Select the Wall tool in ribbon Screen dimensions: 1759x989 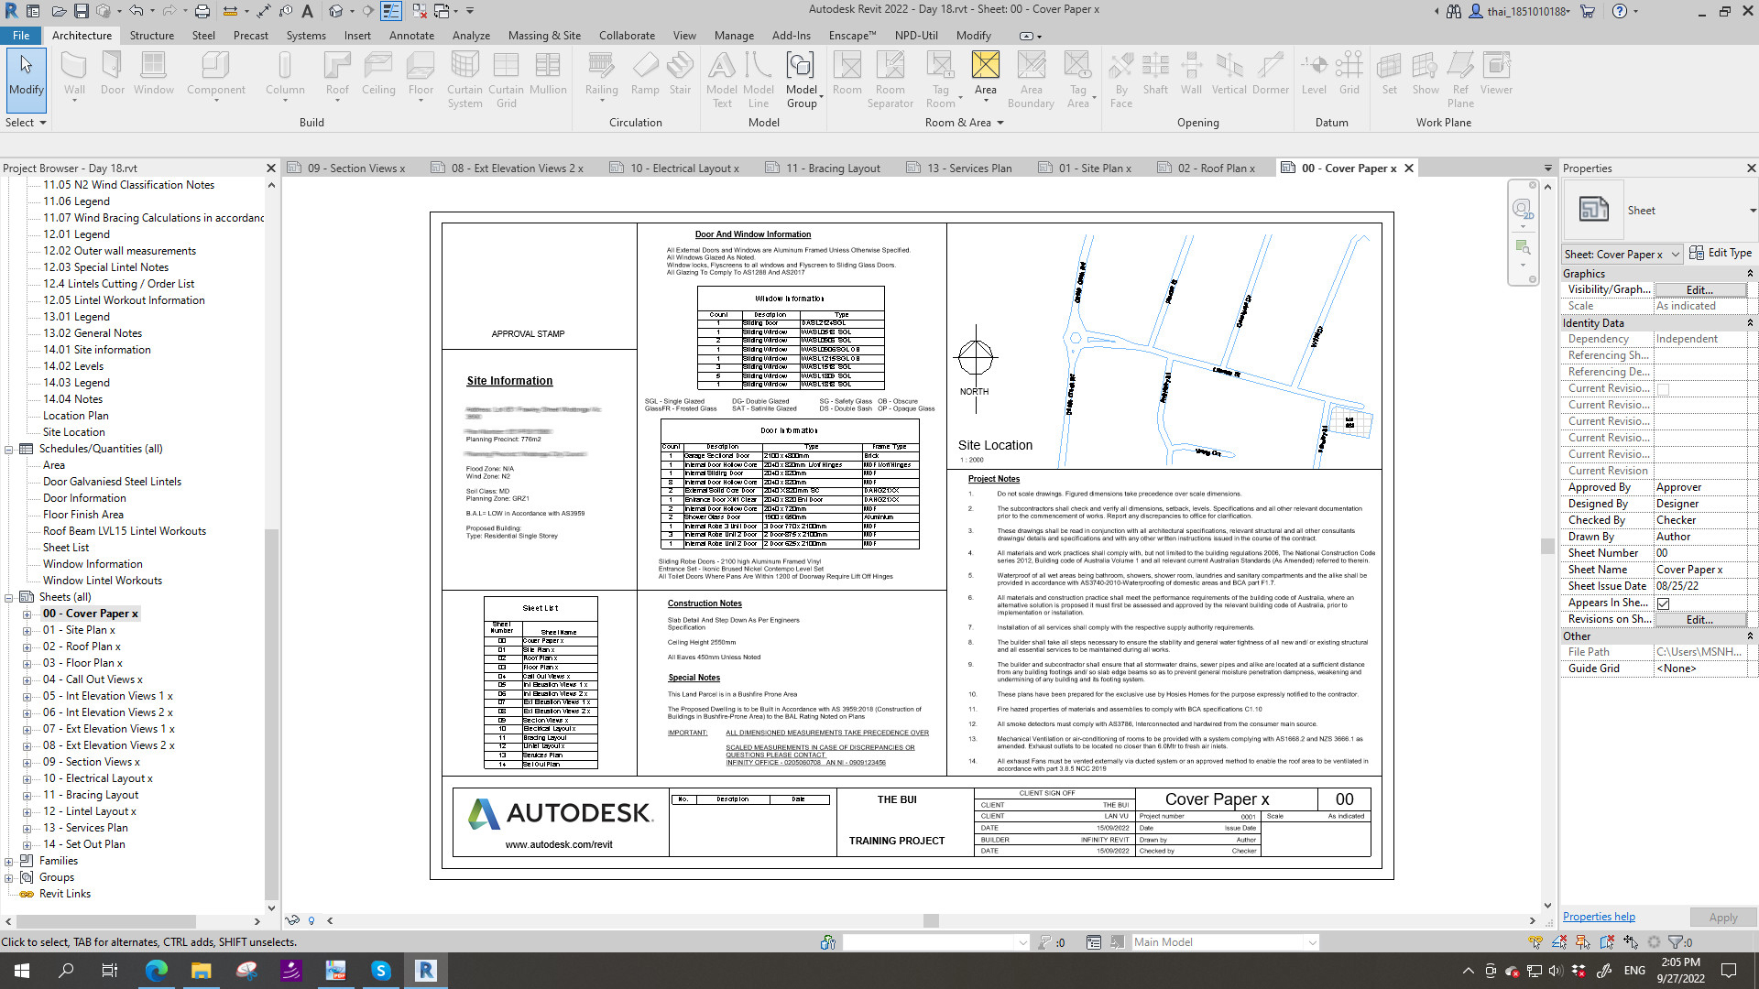[74, 73]
